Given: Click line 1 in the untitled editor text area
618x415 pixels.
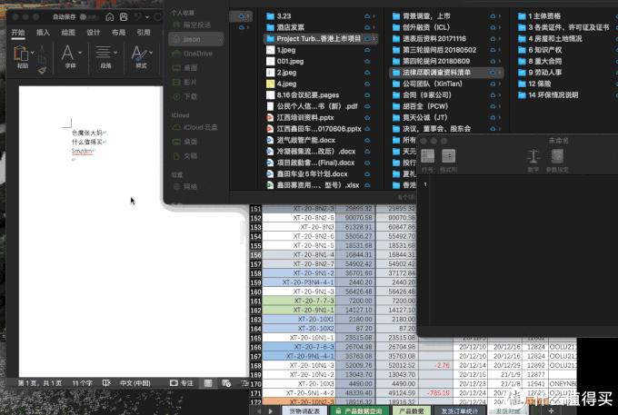Looking at the screenshot, I should 523,184.
